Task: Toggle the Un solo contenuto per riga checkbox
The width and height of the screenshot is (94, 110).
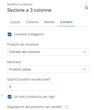Action: [9, 97]
